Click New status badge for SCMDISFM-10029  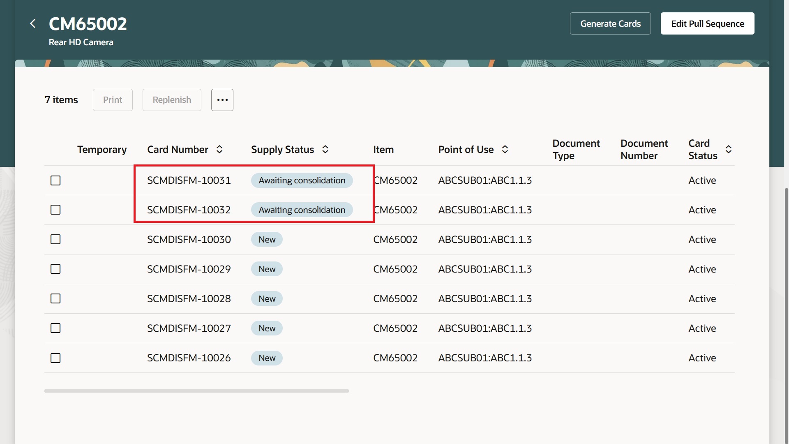[x=267, y=269]
